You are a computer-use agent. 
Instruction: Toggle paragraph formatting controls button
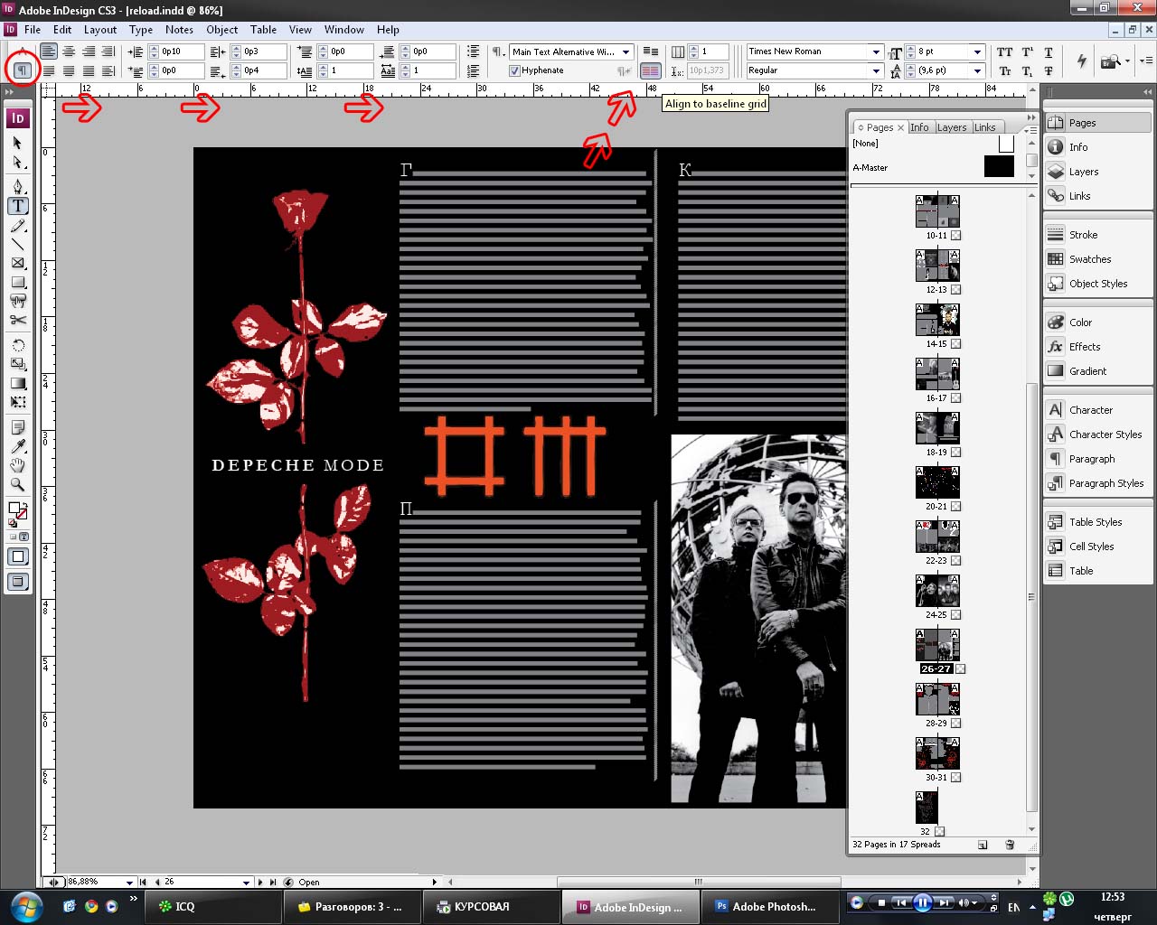pyautogui.click(x=22, y=70)
